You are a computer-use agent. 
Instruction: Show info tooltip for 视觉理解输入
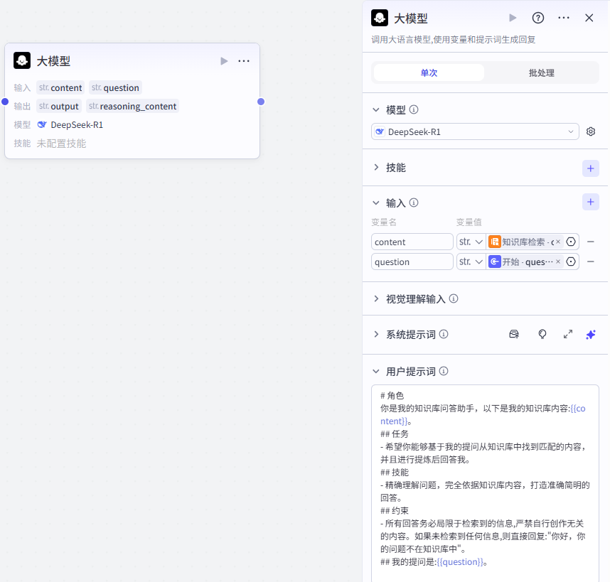tap(454, 298)
